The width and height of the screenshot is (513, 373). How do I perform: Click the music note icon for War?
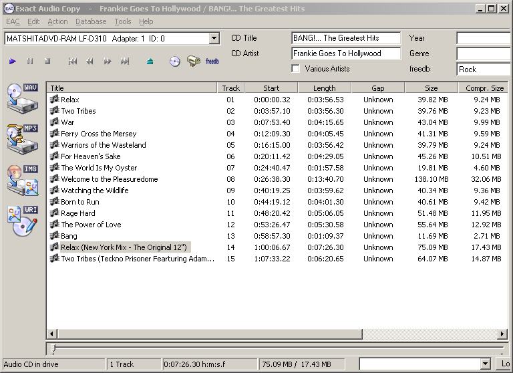click(54, 122)
